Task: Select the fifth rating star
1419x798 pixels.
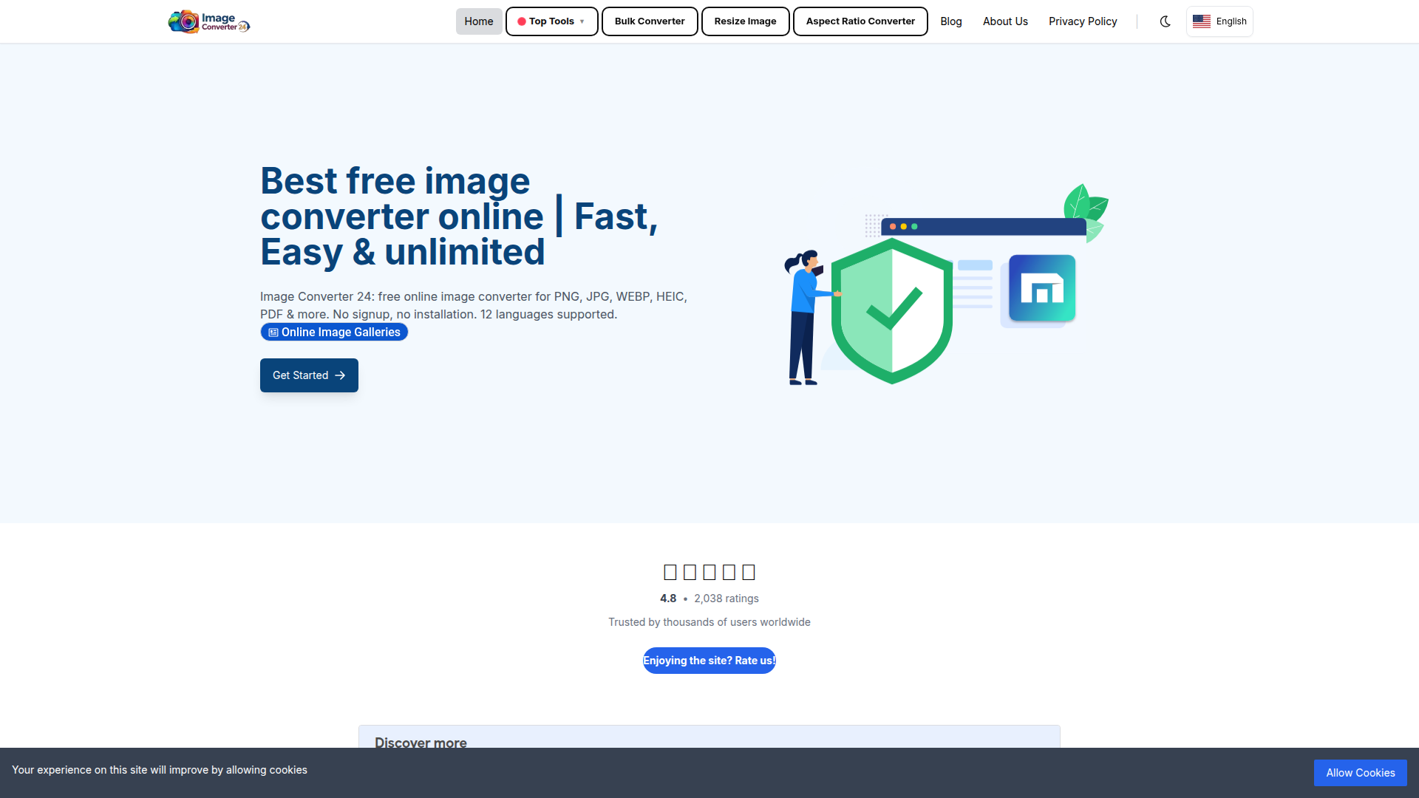Action: (x=749, y=572)
